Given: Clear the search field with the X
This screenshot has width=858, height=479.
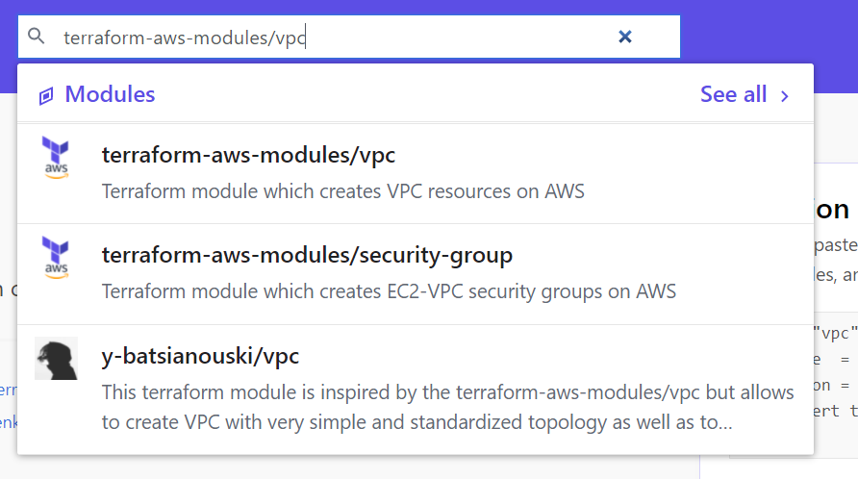Looking at the screenshot, I should [x=624, y=37].
